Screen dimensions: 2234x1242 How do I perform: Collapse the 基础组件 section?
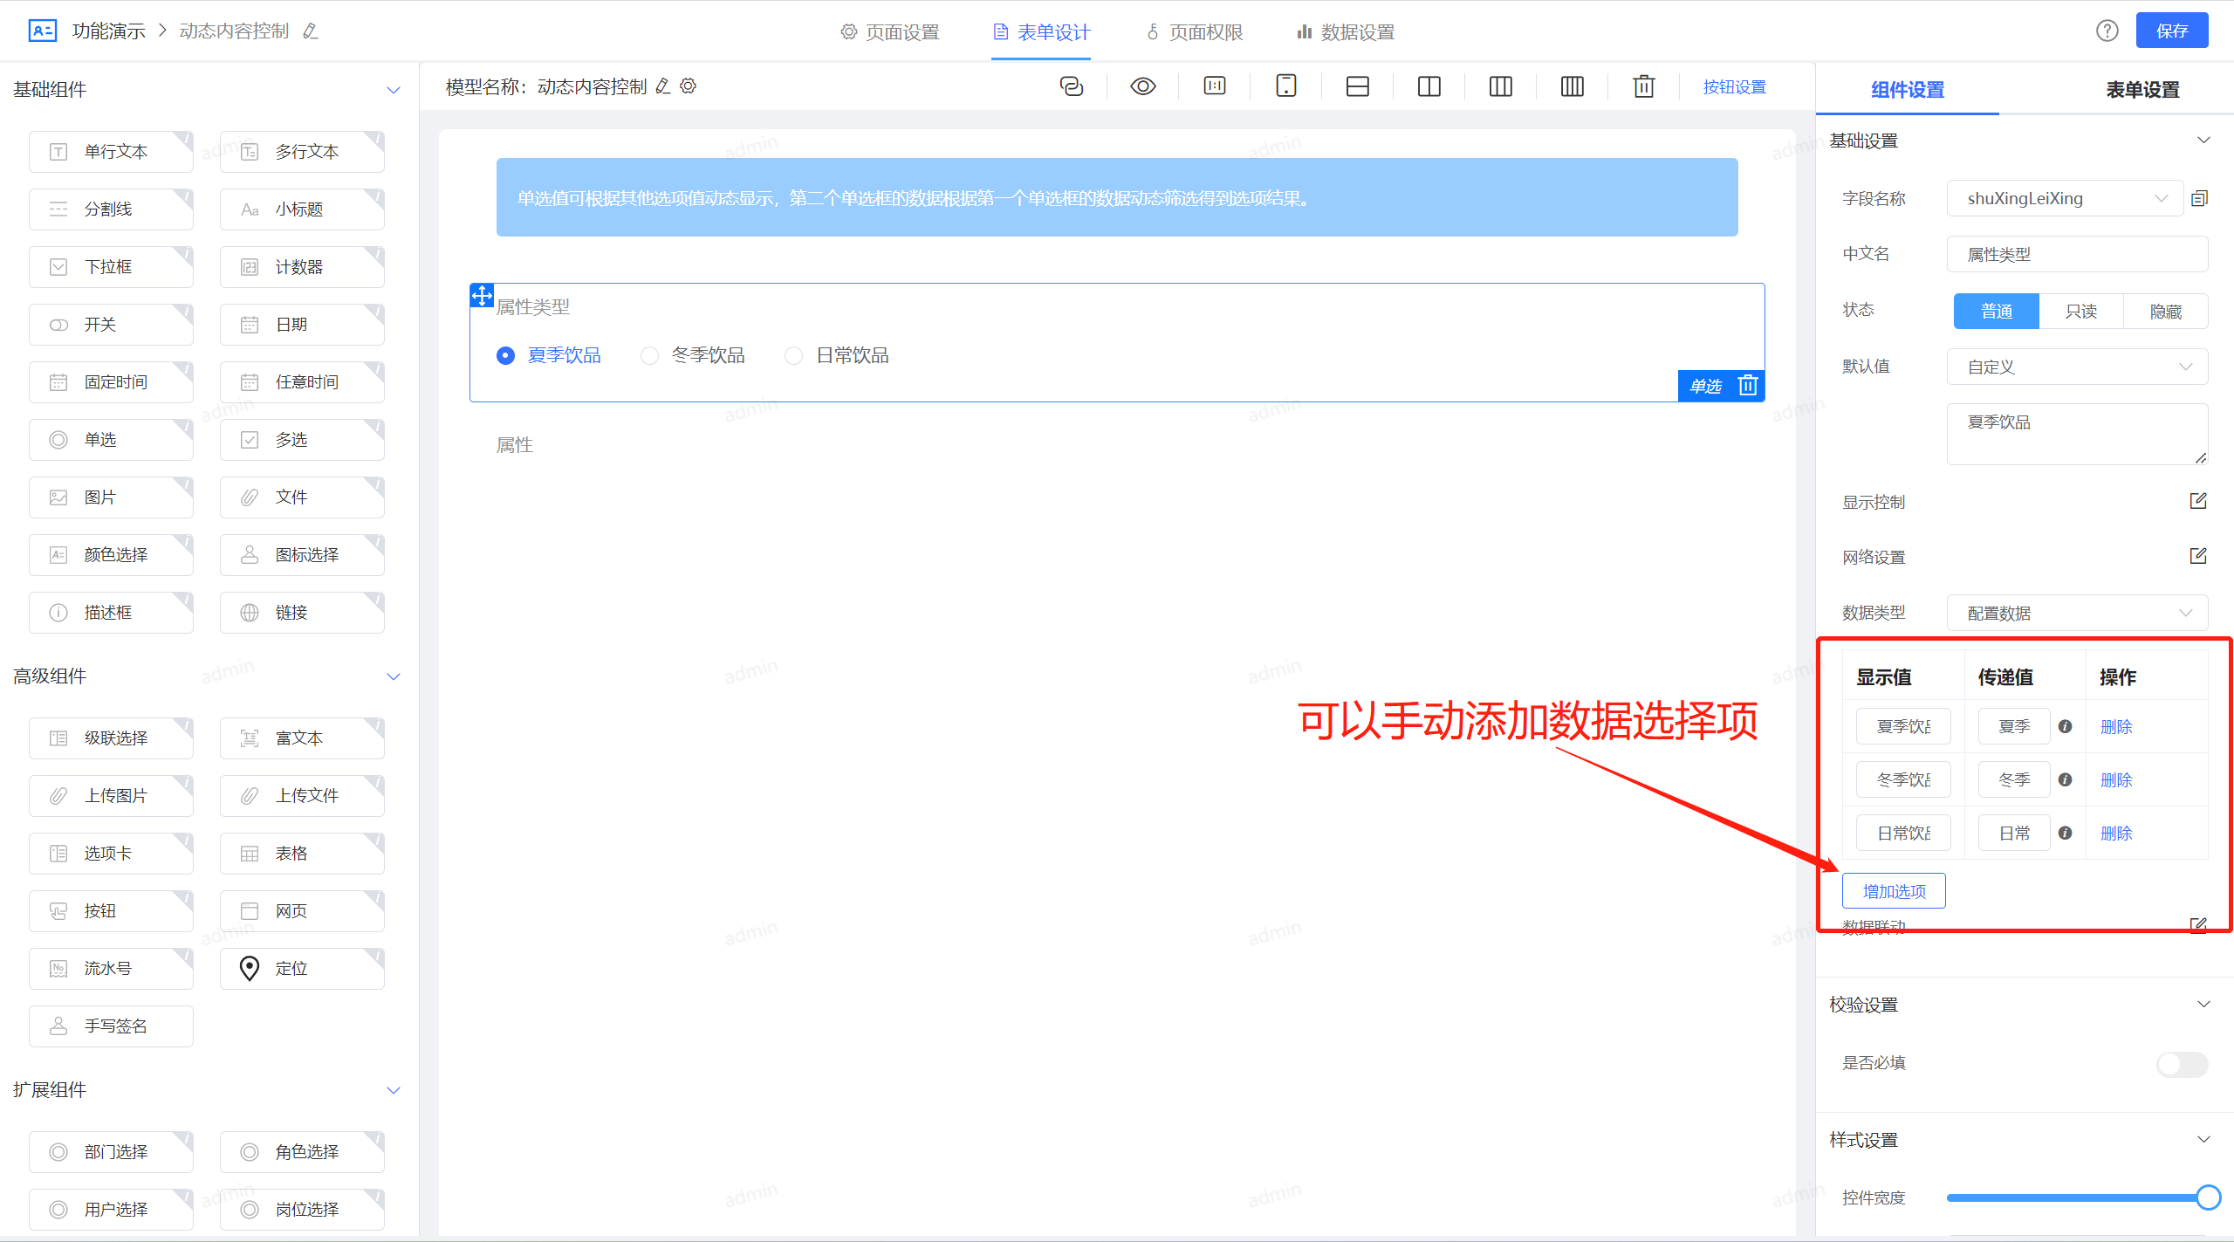click(394, 89)
